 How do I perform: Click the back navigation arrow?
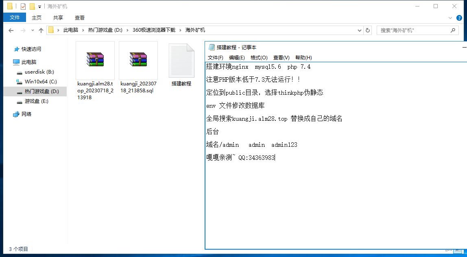point(11,30)
